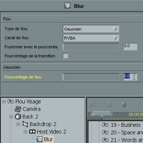Screen dimensions: 143x143
Task: Collapse the Back 2 tree node
Action: pyautogui.click(x=11, y=117)
